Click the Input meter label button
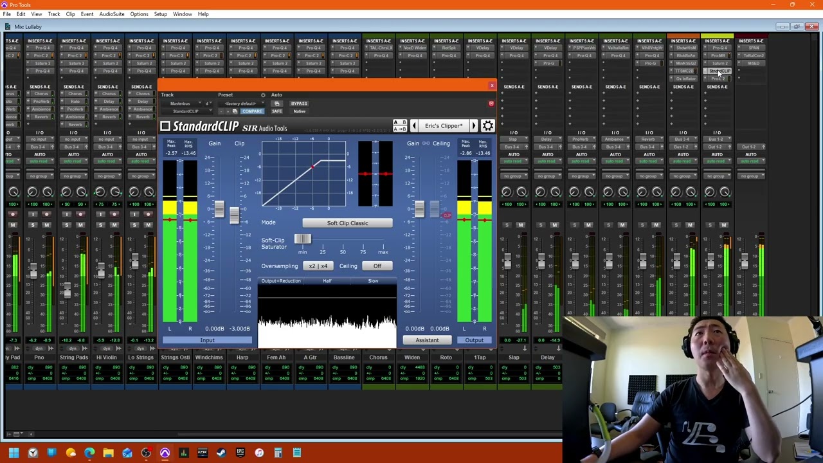Viewport: 823px width, 463px height. tap(207, 340)
